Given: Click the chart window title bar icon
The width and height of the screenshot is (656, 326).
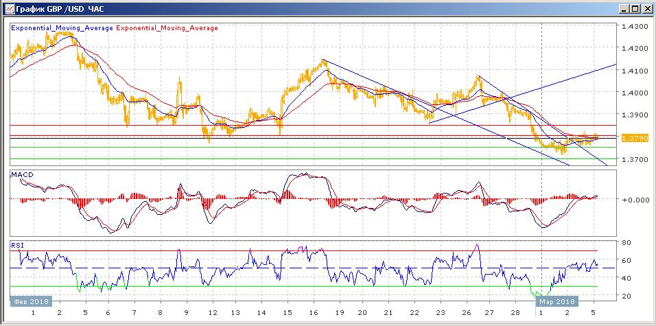Looking at the screenshot, I should (9, 8).
